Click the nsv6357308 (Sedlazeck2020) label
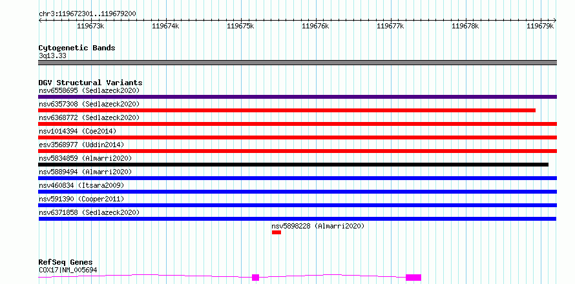575x284 pixels. coord(89,104)
